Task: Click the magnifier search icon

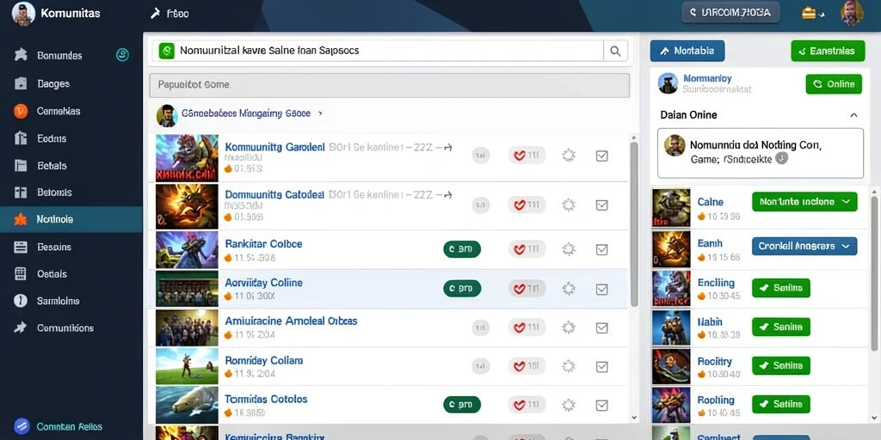Action: pyautogui.click(x=615, y=51)
